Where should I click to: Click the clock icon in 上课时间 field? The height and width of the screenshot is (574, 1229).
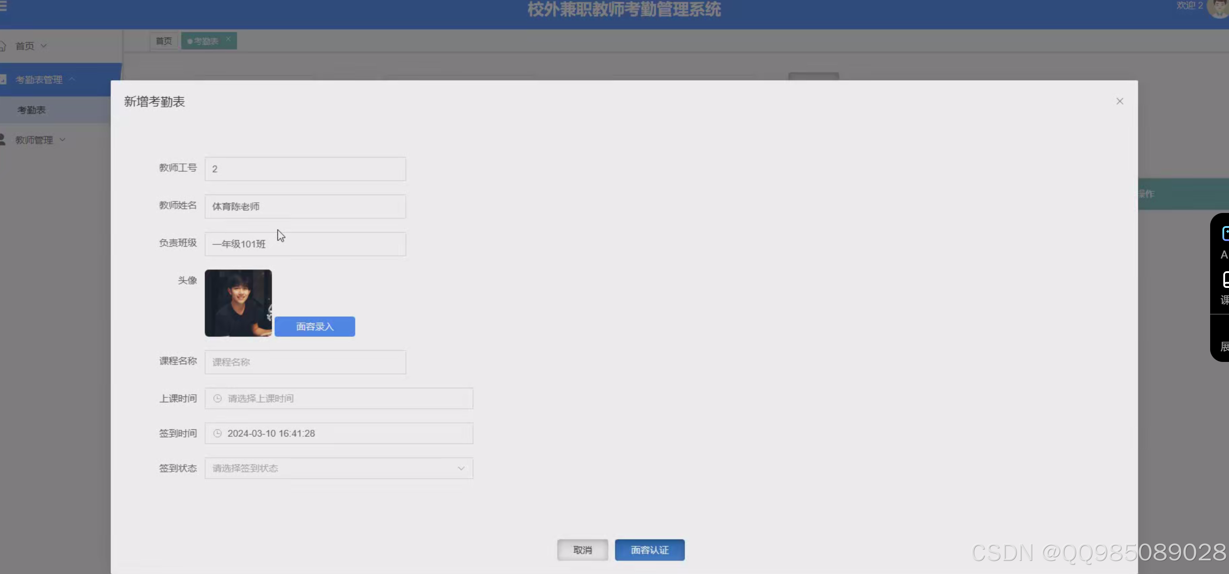(217, 398)
